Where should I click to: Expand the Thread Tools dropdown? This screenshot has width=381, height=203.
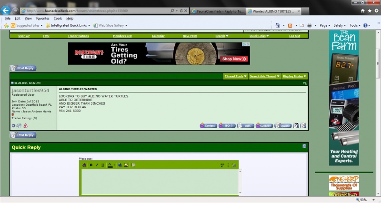click(x=235, y=76)
